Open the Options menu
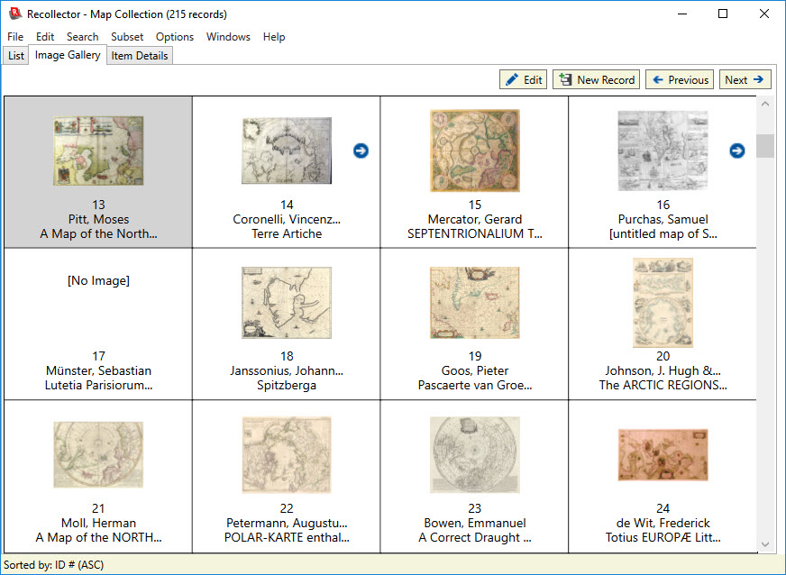Image resolution: width=786 pixels, height=575 pixels. [x=175, y=37]
